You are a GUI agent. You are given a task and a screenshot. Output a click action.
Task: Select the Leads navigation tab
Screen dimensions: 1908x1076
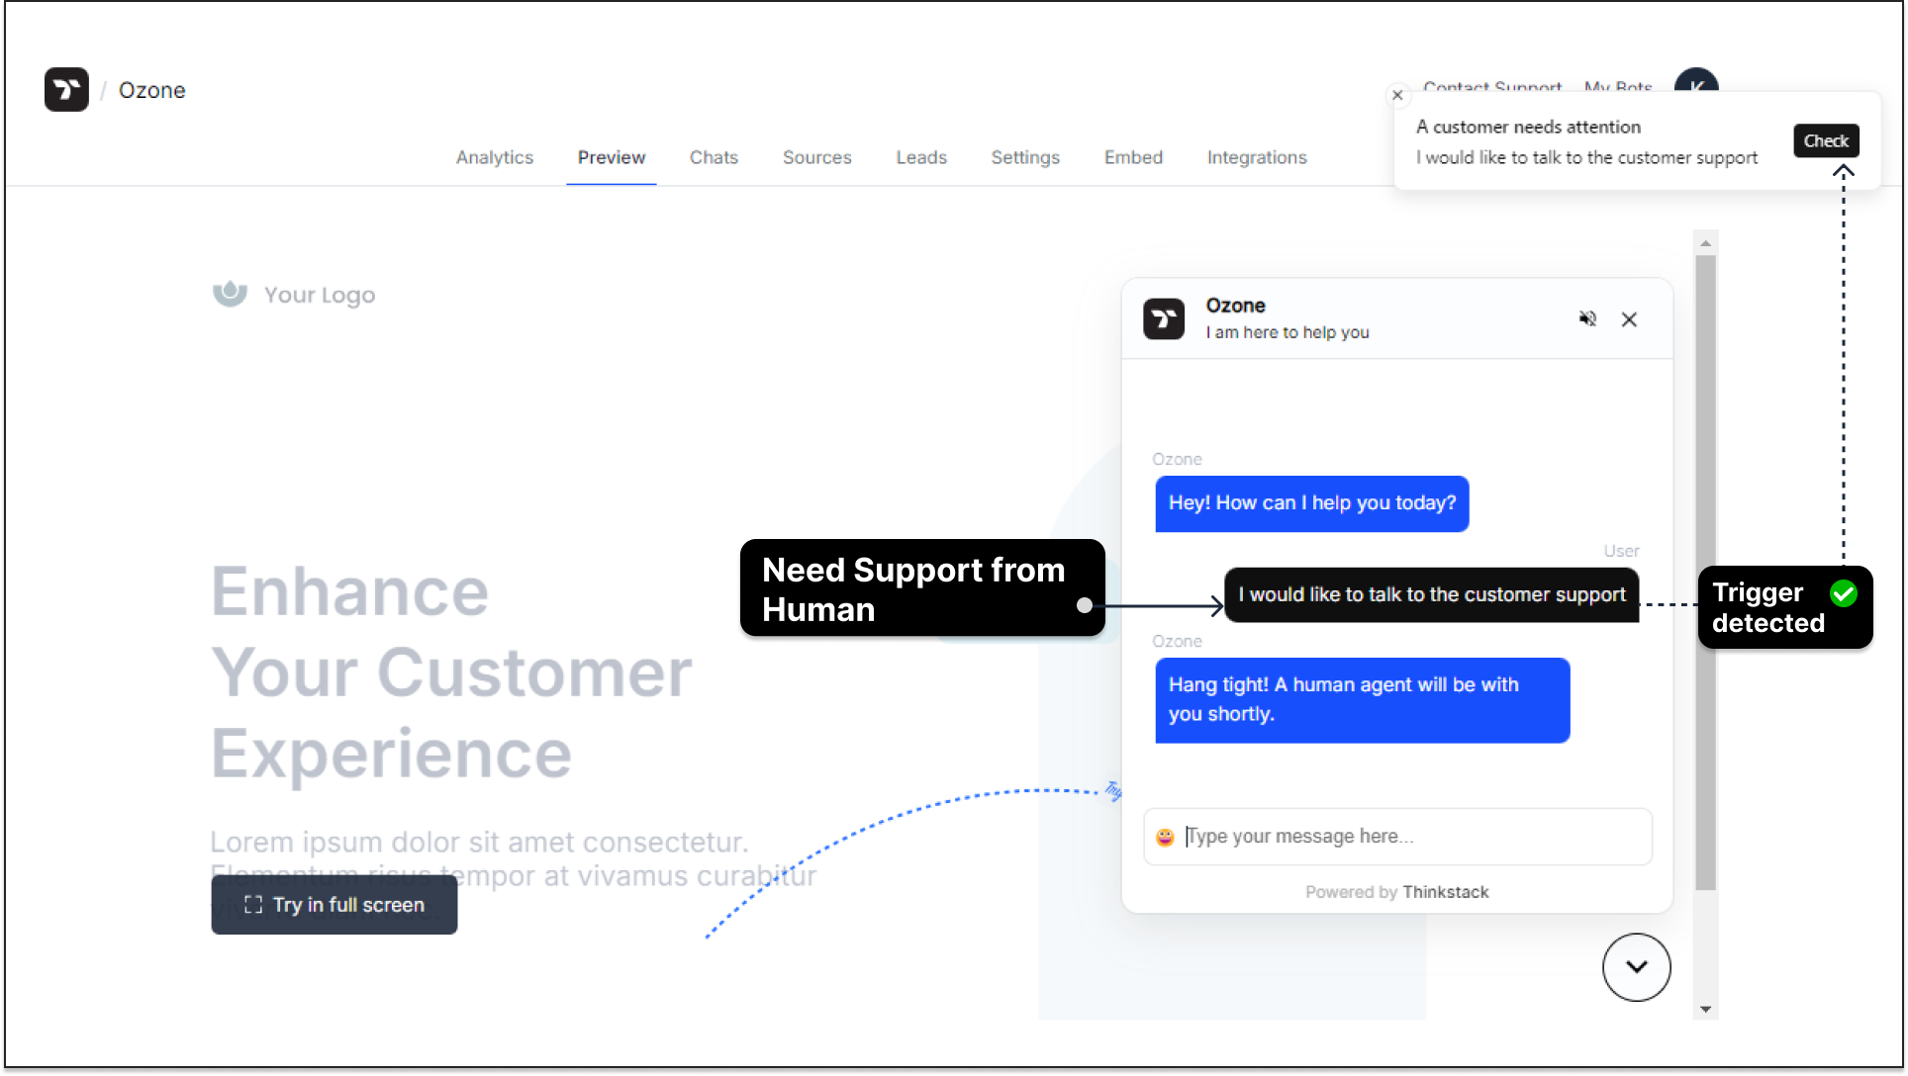[x=922, y=157]
